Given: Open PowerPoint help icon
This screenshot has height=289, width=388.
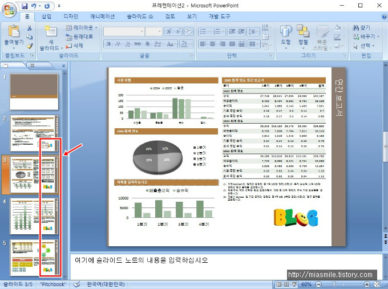Looking at the screenshot, I should [384, 17].
